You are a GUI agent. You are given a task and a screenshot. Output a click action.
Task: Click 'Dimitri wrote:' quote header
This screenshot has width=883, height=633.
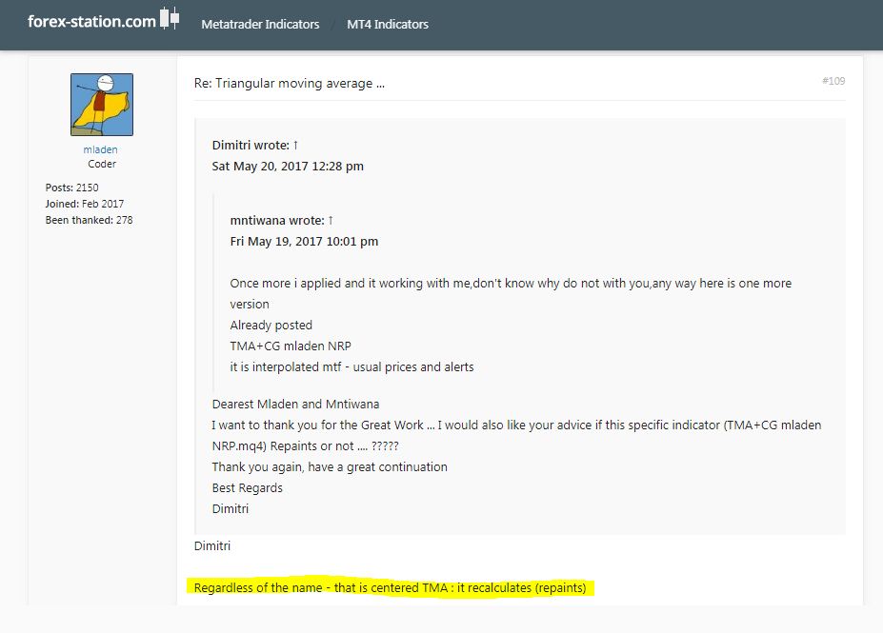pyautogui.click(x=251, y=146)
